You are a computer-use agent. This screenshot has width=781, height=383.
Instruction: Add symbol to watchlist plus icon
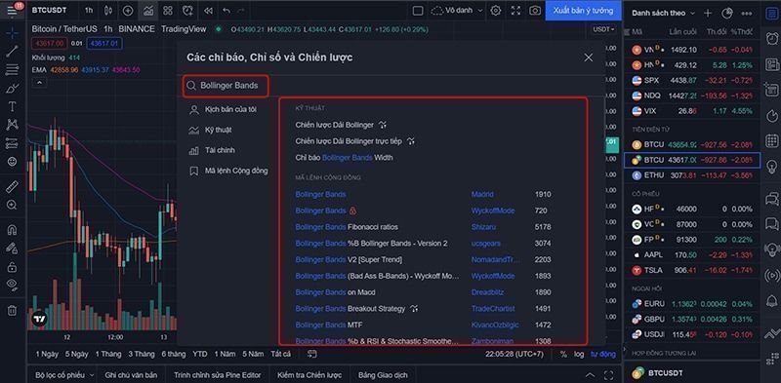tap(707, 13)
